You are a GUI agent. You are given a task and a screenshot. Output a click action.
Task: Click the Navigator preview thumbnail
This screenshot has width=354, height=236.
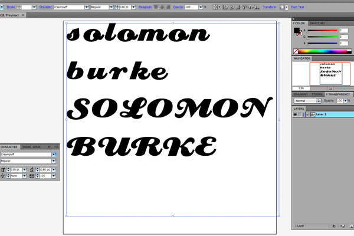point(331,74)
